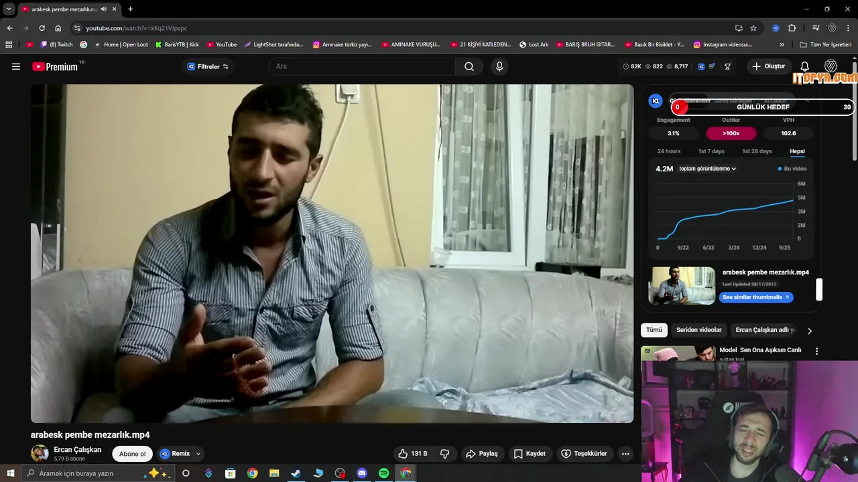Click the Chrome address bar URL
The image size is (858, 482).
click(x=137, y=28)
